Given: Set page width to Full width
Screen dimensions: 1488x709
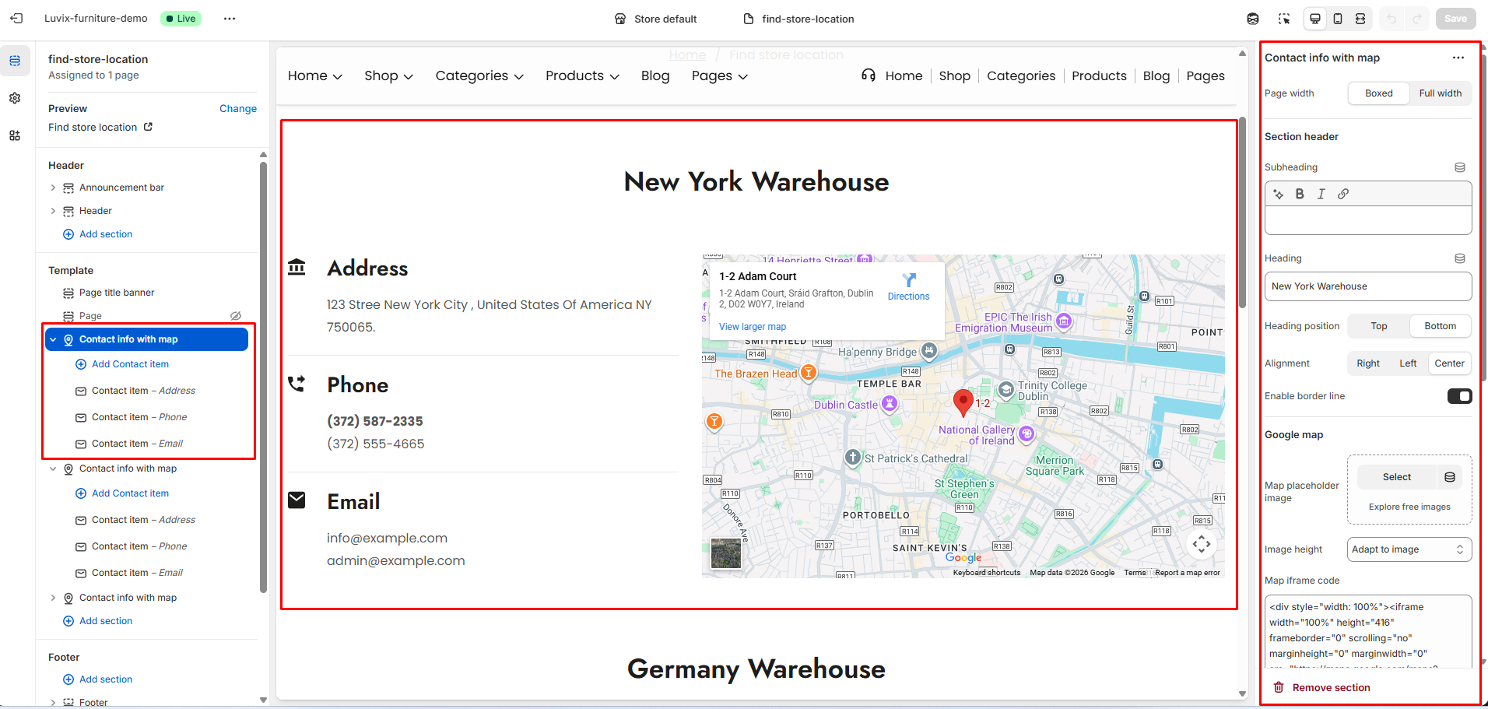Looking at the screenshot, I should pyautogui.click(x=1440, y=93).
